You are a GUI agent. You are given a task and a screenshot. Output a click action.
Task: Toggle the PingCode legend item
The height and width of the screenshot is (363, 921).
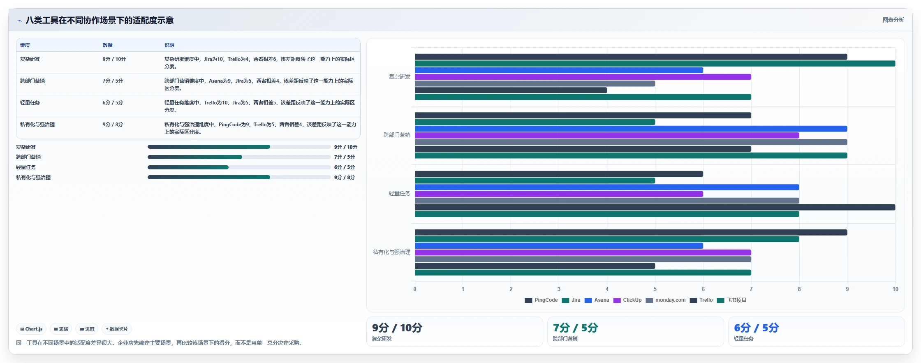[541, 300]
